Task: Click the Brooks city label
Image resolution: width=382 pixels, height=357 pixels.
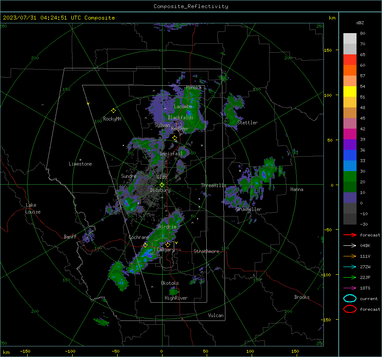Action: [302, 297]
